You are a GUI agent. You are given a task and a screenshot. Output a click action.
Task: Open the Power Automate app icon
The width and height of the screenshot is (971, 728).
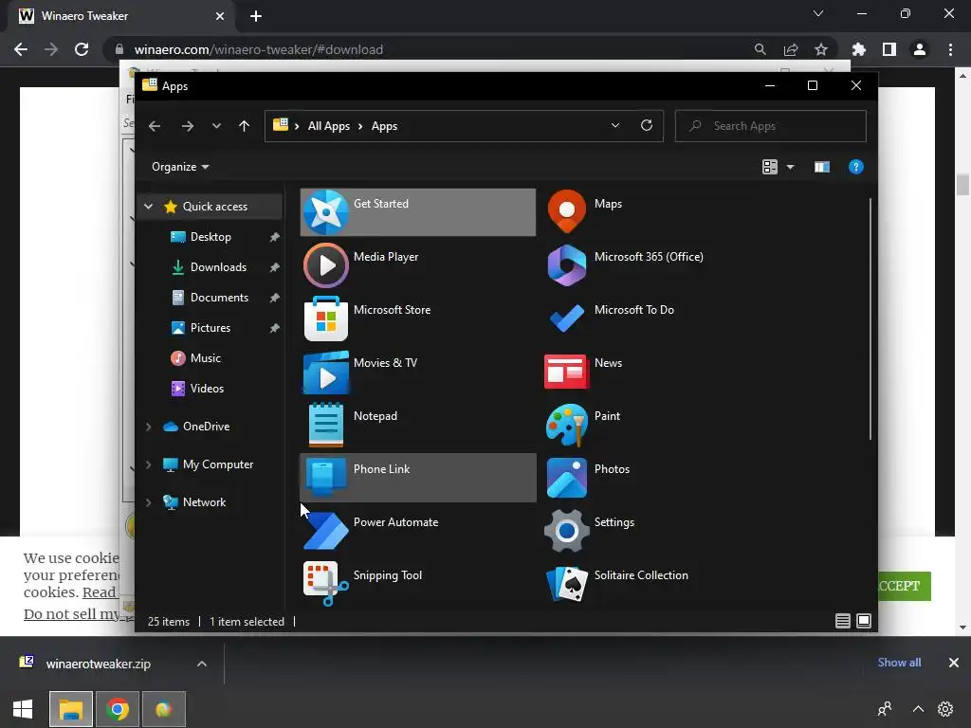[x=326, y=531]
